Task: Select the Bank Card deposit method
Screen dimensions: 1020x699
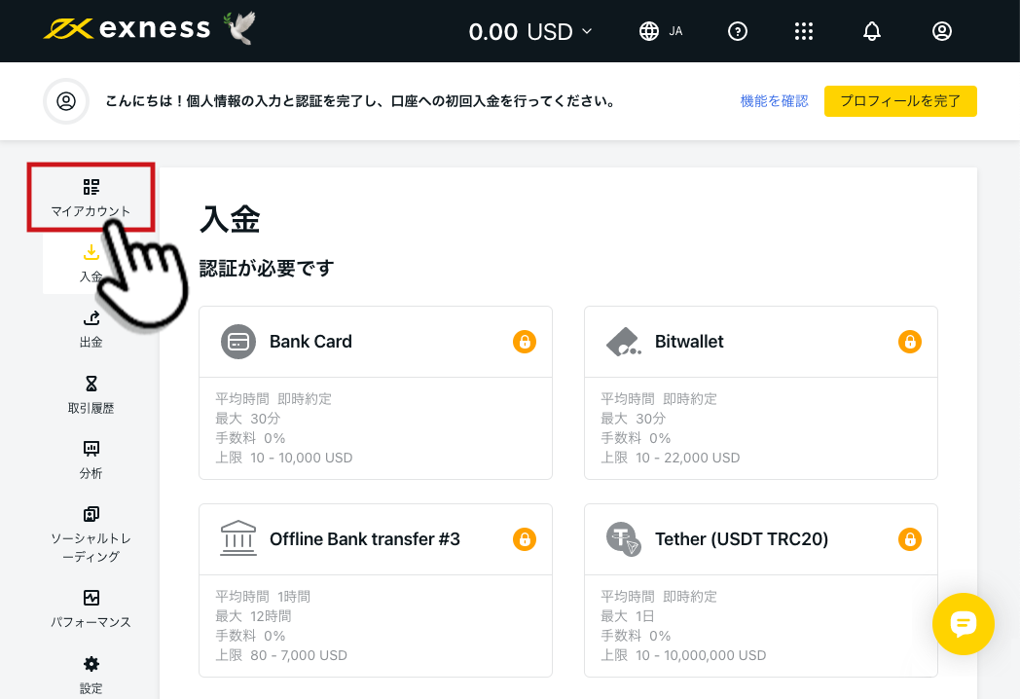Action: [376, 392]
